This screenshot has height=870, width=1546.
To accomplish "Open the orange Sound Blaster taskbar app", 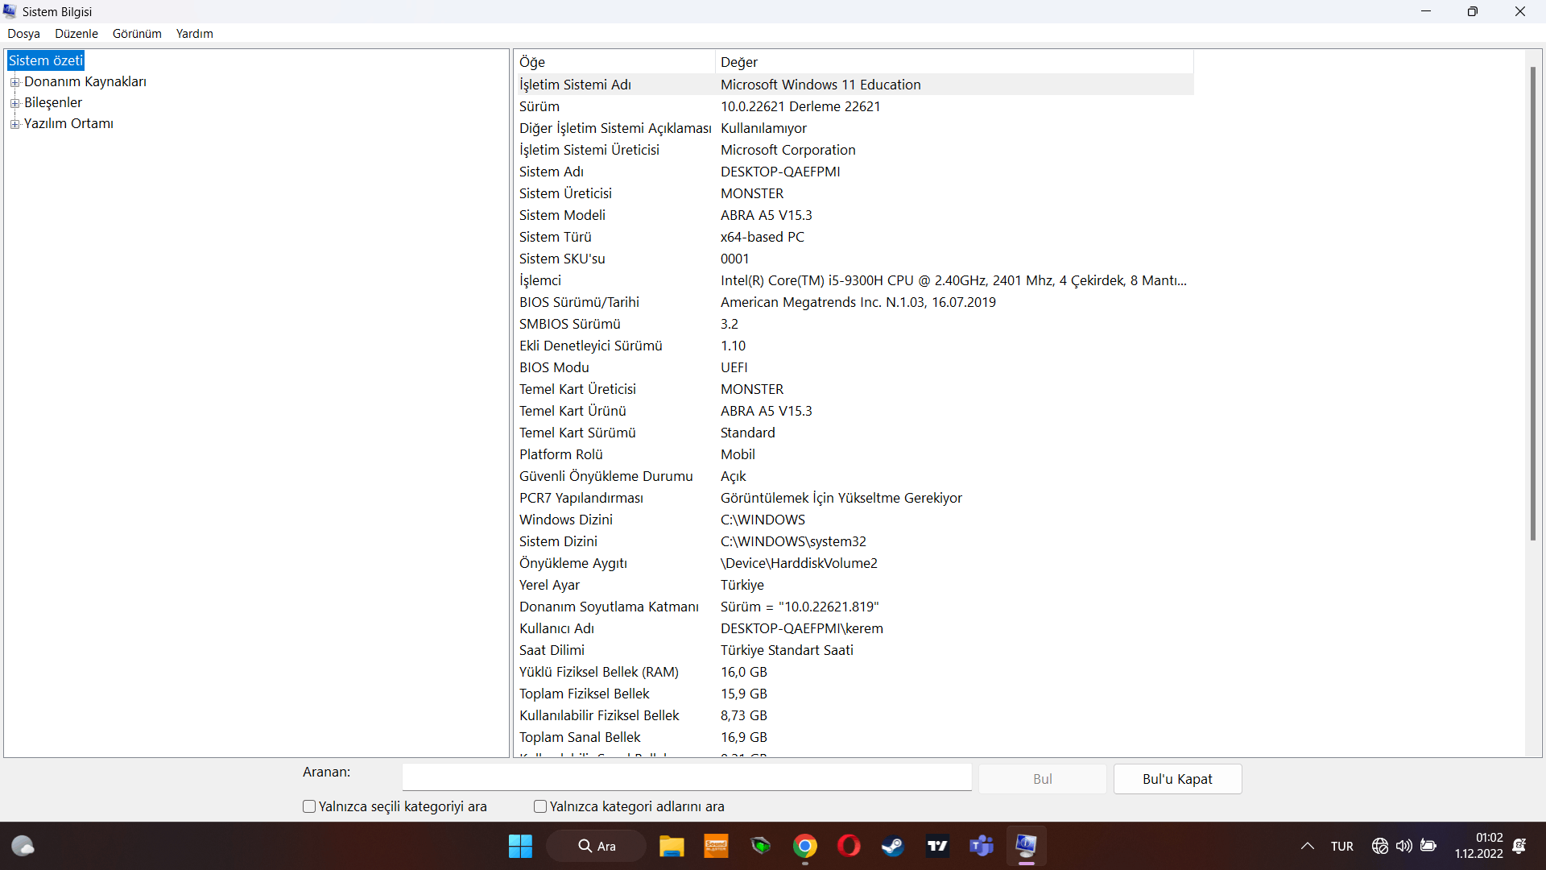I will (716, 846).
